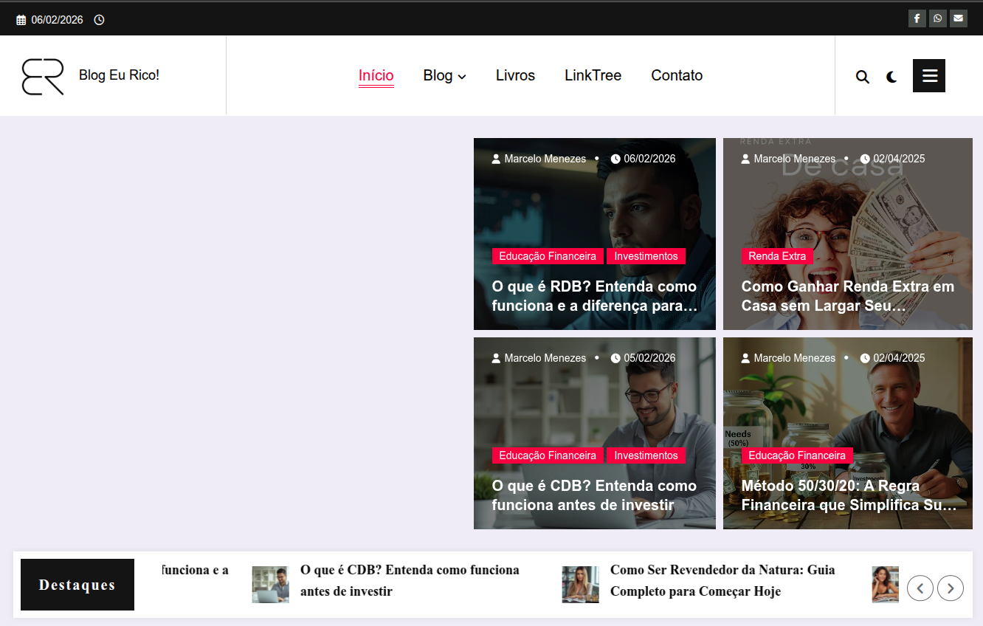Go to previous highlights slide arrow
Image resolution: width=983 pixels, height=626 pixels.
coord(920,588)
